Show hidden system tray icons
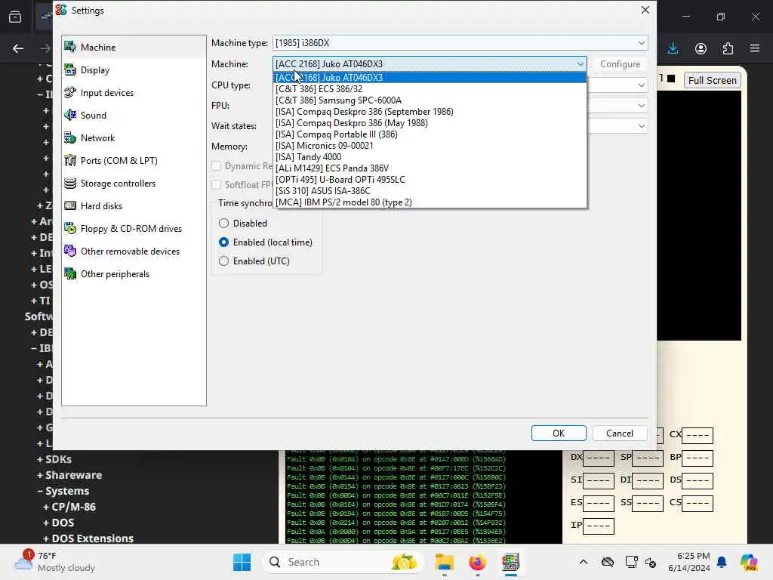 584,562
